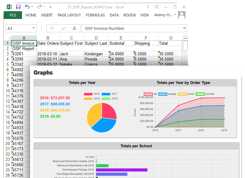Expand the formula bar with chevron
Screen dimensions: 245x178
pos(185,28)
